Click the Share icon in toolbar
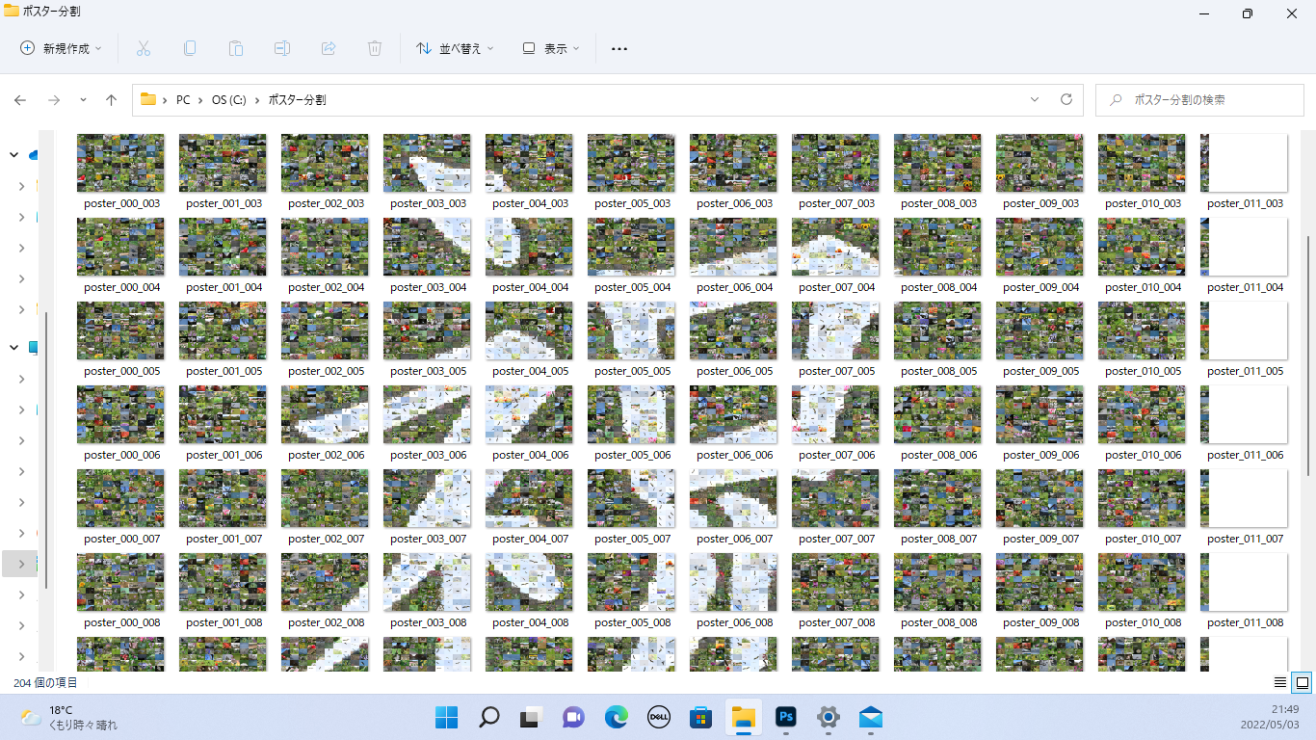1316x740 pixels. click(x=329, y=48)
